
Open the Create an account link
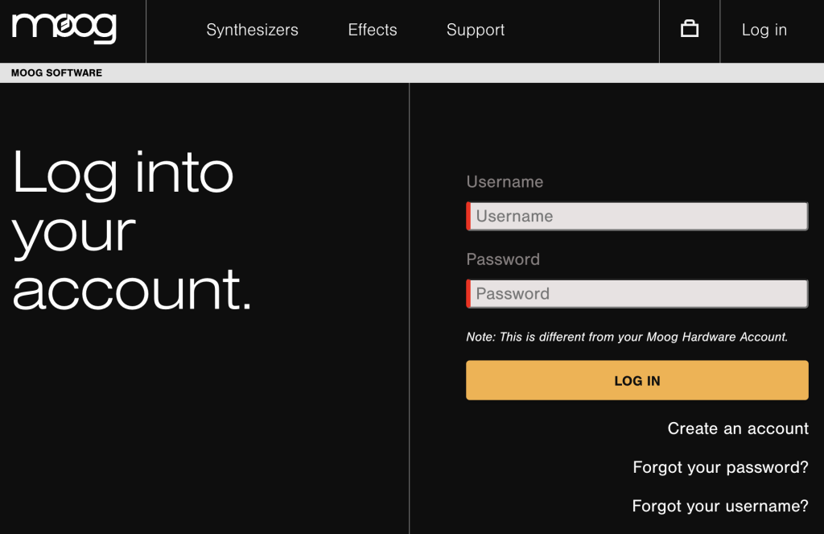pos(737,428)
